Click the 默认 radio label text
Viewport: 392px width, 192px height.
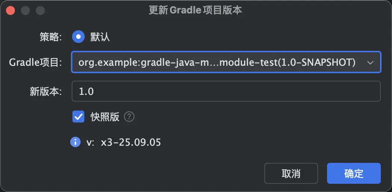click(100, 37)
